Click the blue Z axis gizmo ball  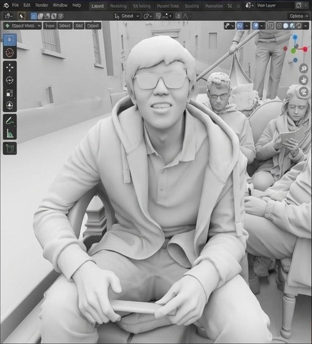[295, 37]
